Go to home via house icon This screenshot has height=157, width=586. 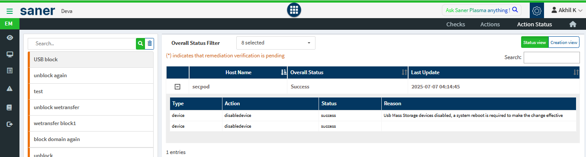[x=573, y=24]
